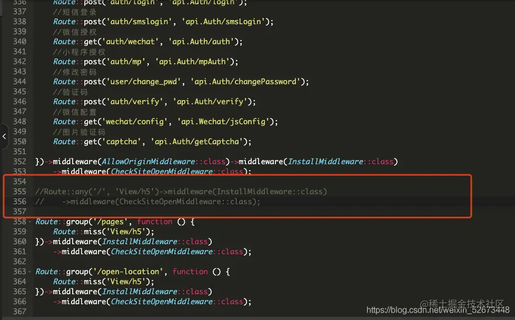515x320 pixels.
Task: Click commented CheckSiteOpenMiddleware line 356
Action: click(147, 202)
